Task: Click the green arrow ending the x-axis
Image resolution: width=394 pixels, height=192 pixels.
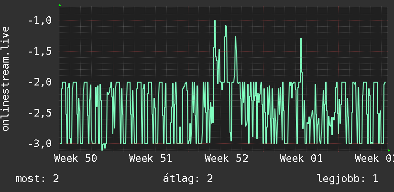Action: [x=389, y=150]
